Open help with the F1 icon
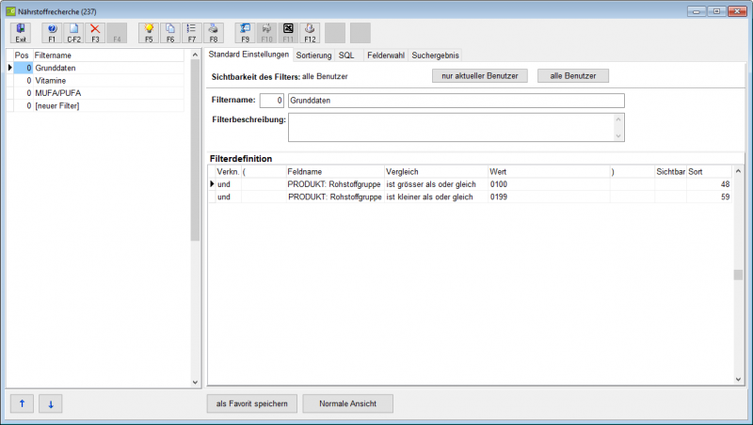The height and width of the screenshot is (425, 753). pyautogui.click(x=52, y=33)
